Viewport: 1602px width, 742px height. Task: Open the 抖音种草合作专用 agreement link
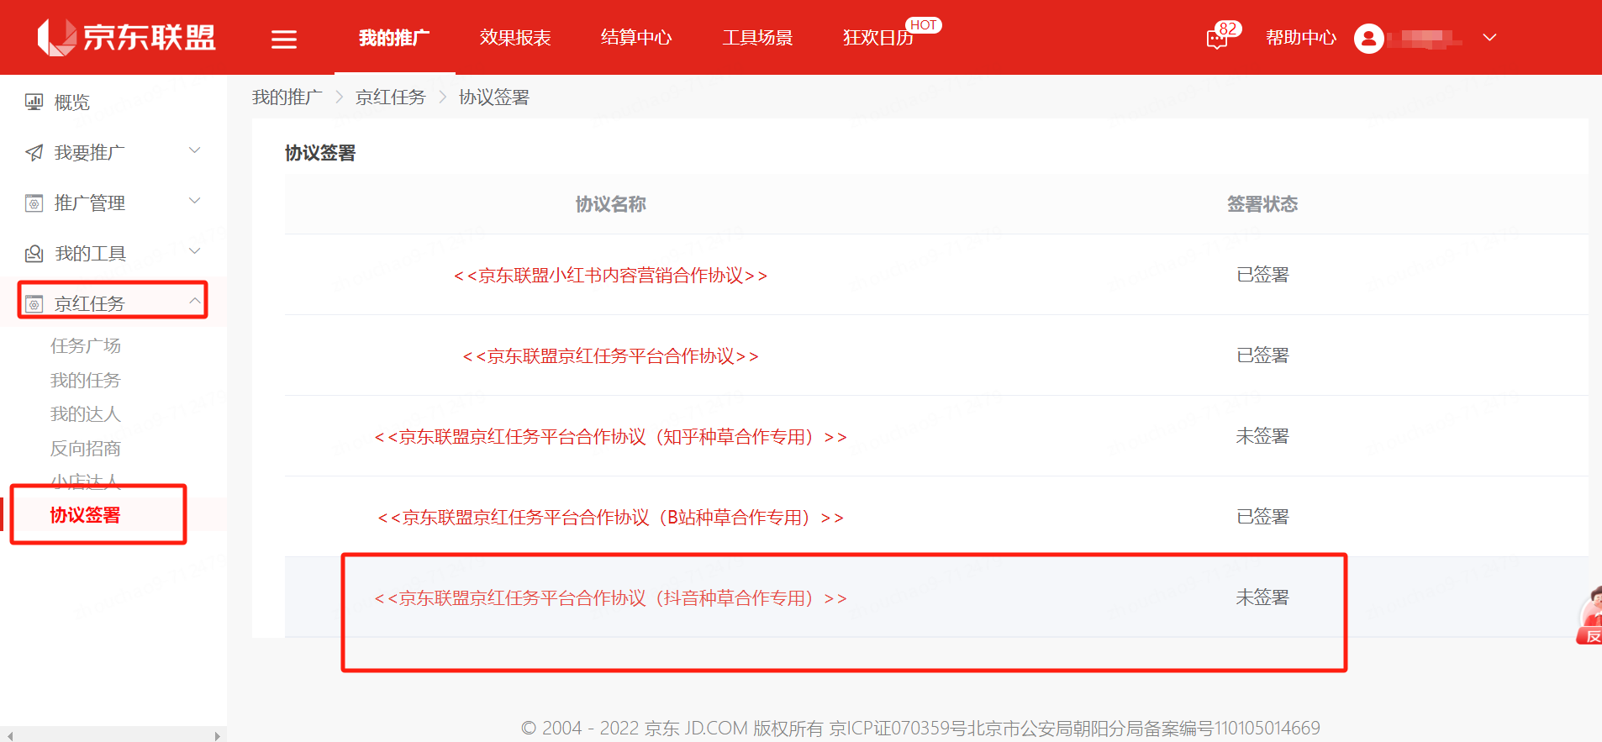(x=611, y=598)
